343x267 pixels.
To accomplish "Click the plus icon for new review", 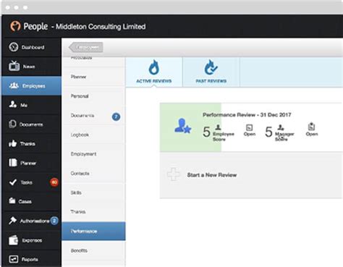I will (174, 174).
